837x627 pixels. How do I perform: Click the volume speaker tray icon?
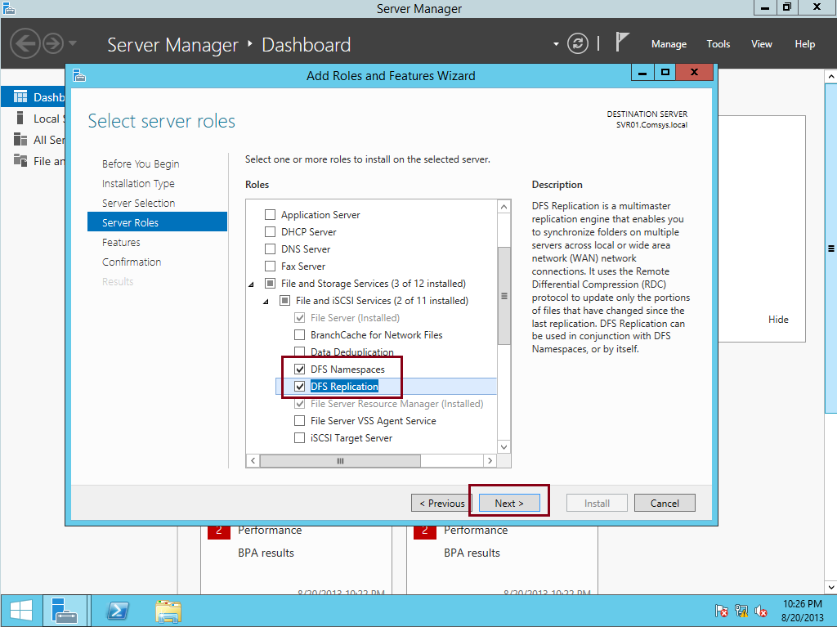coord(761,611)
